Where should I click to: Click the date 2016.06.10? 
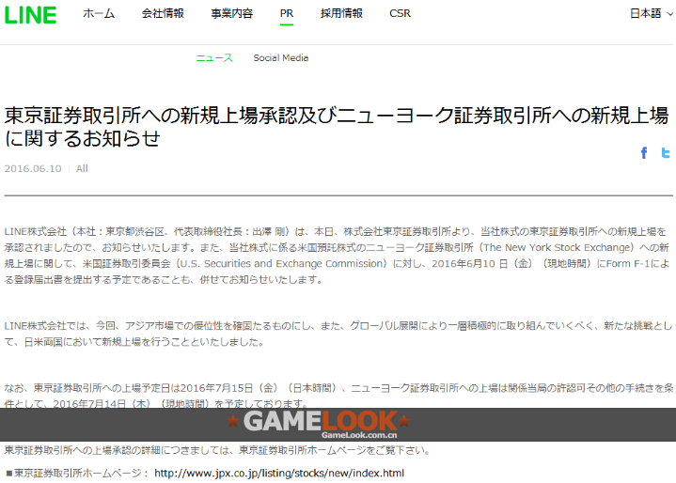33,168
